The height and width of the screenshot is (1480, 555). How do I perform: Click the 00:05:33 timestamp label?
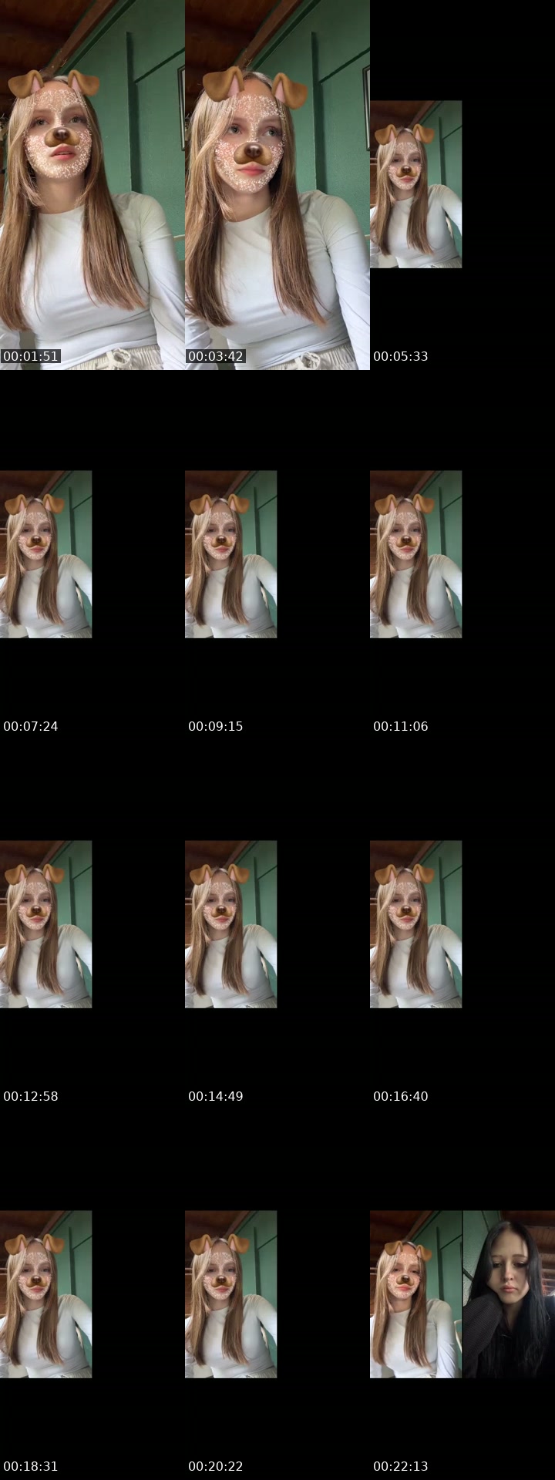point(401,356)
